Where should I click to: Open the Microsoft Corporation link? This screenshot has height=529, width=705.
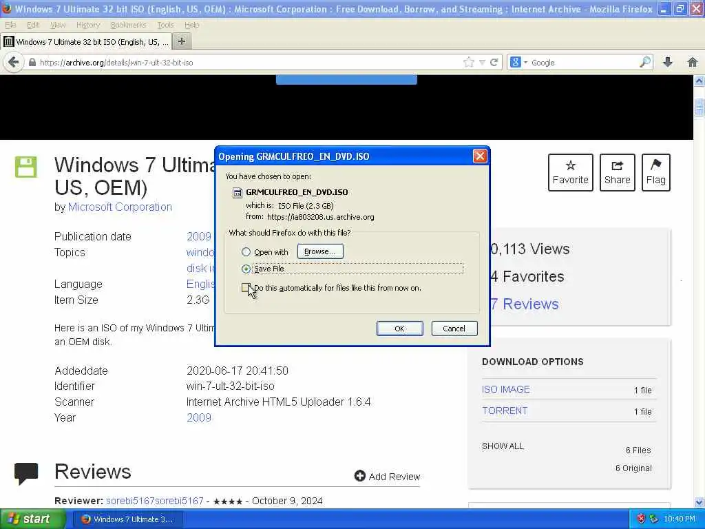(120, 207)
